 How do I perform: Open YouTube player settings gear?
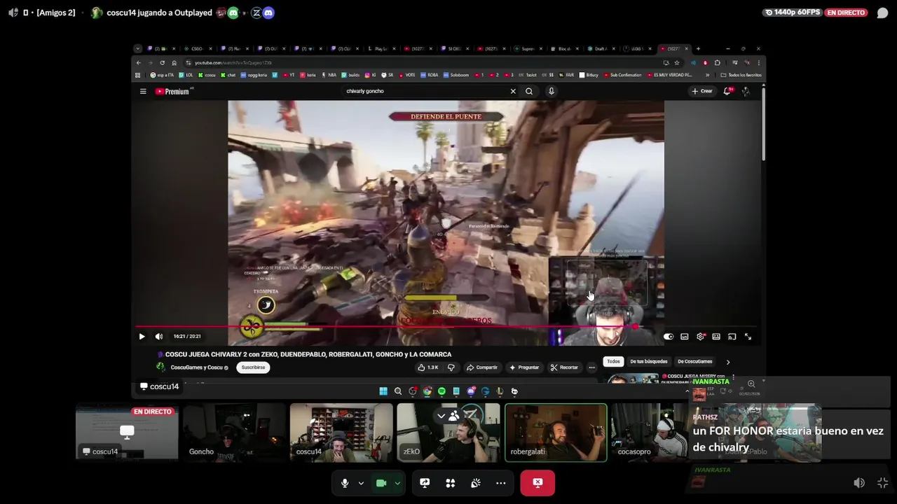[700, 337]
